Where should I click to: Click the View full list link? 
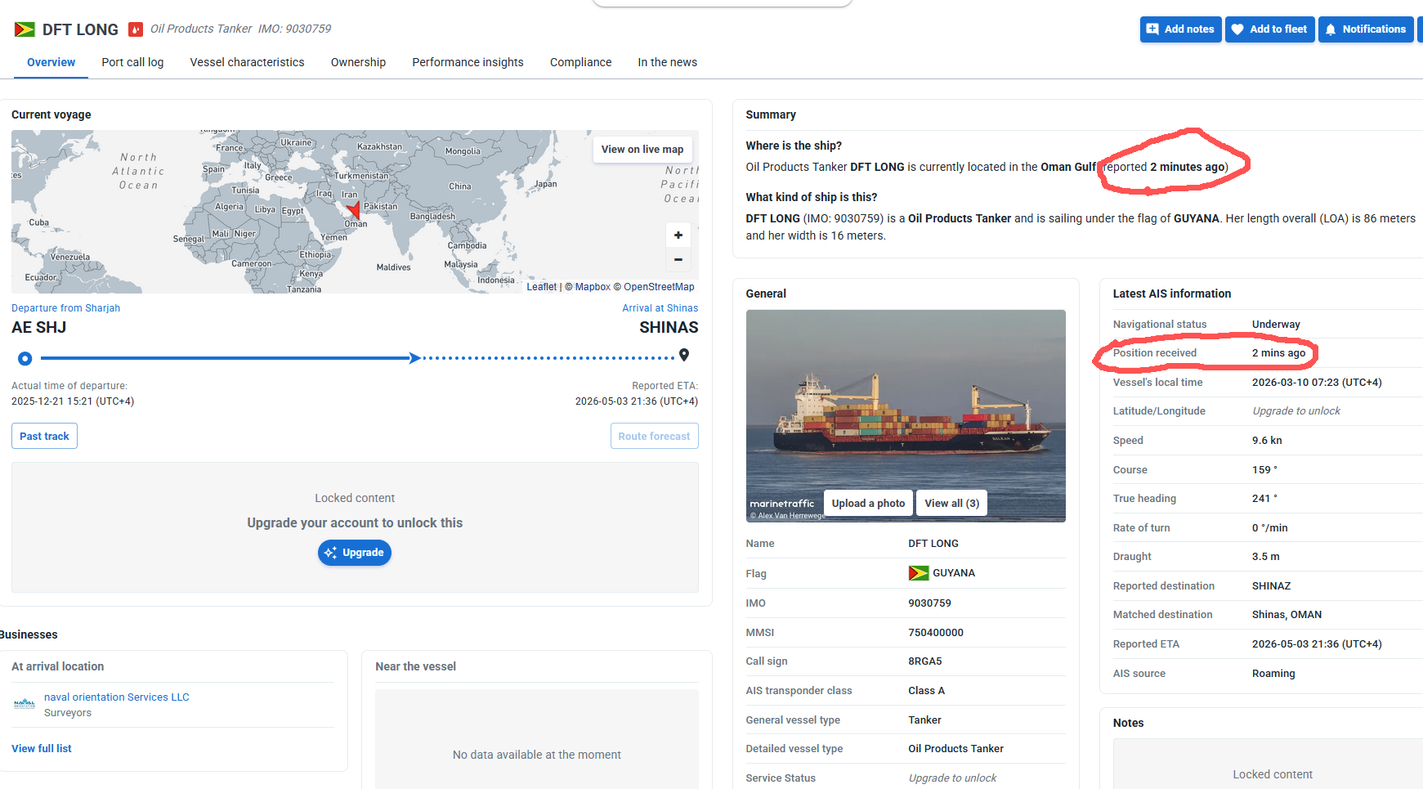(42, 749)
